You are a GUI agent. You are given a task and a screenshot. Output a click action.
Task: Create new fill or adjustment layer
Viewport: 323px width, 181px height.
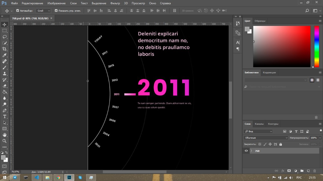(x=296, y=171)
